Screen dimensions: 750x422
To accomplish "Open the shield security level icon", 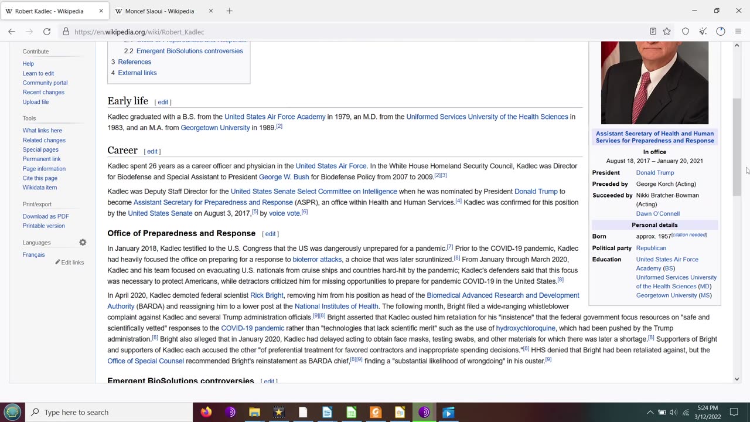I will pyautogui.click(x=686, y=32).
